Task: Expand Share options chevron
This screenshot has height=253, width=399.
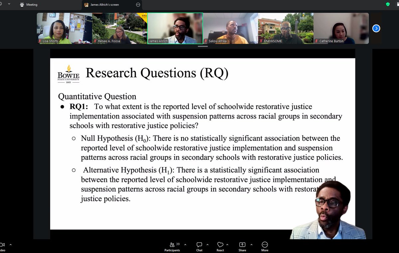Action: pos(251,245)
